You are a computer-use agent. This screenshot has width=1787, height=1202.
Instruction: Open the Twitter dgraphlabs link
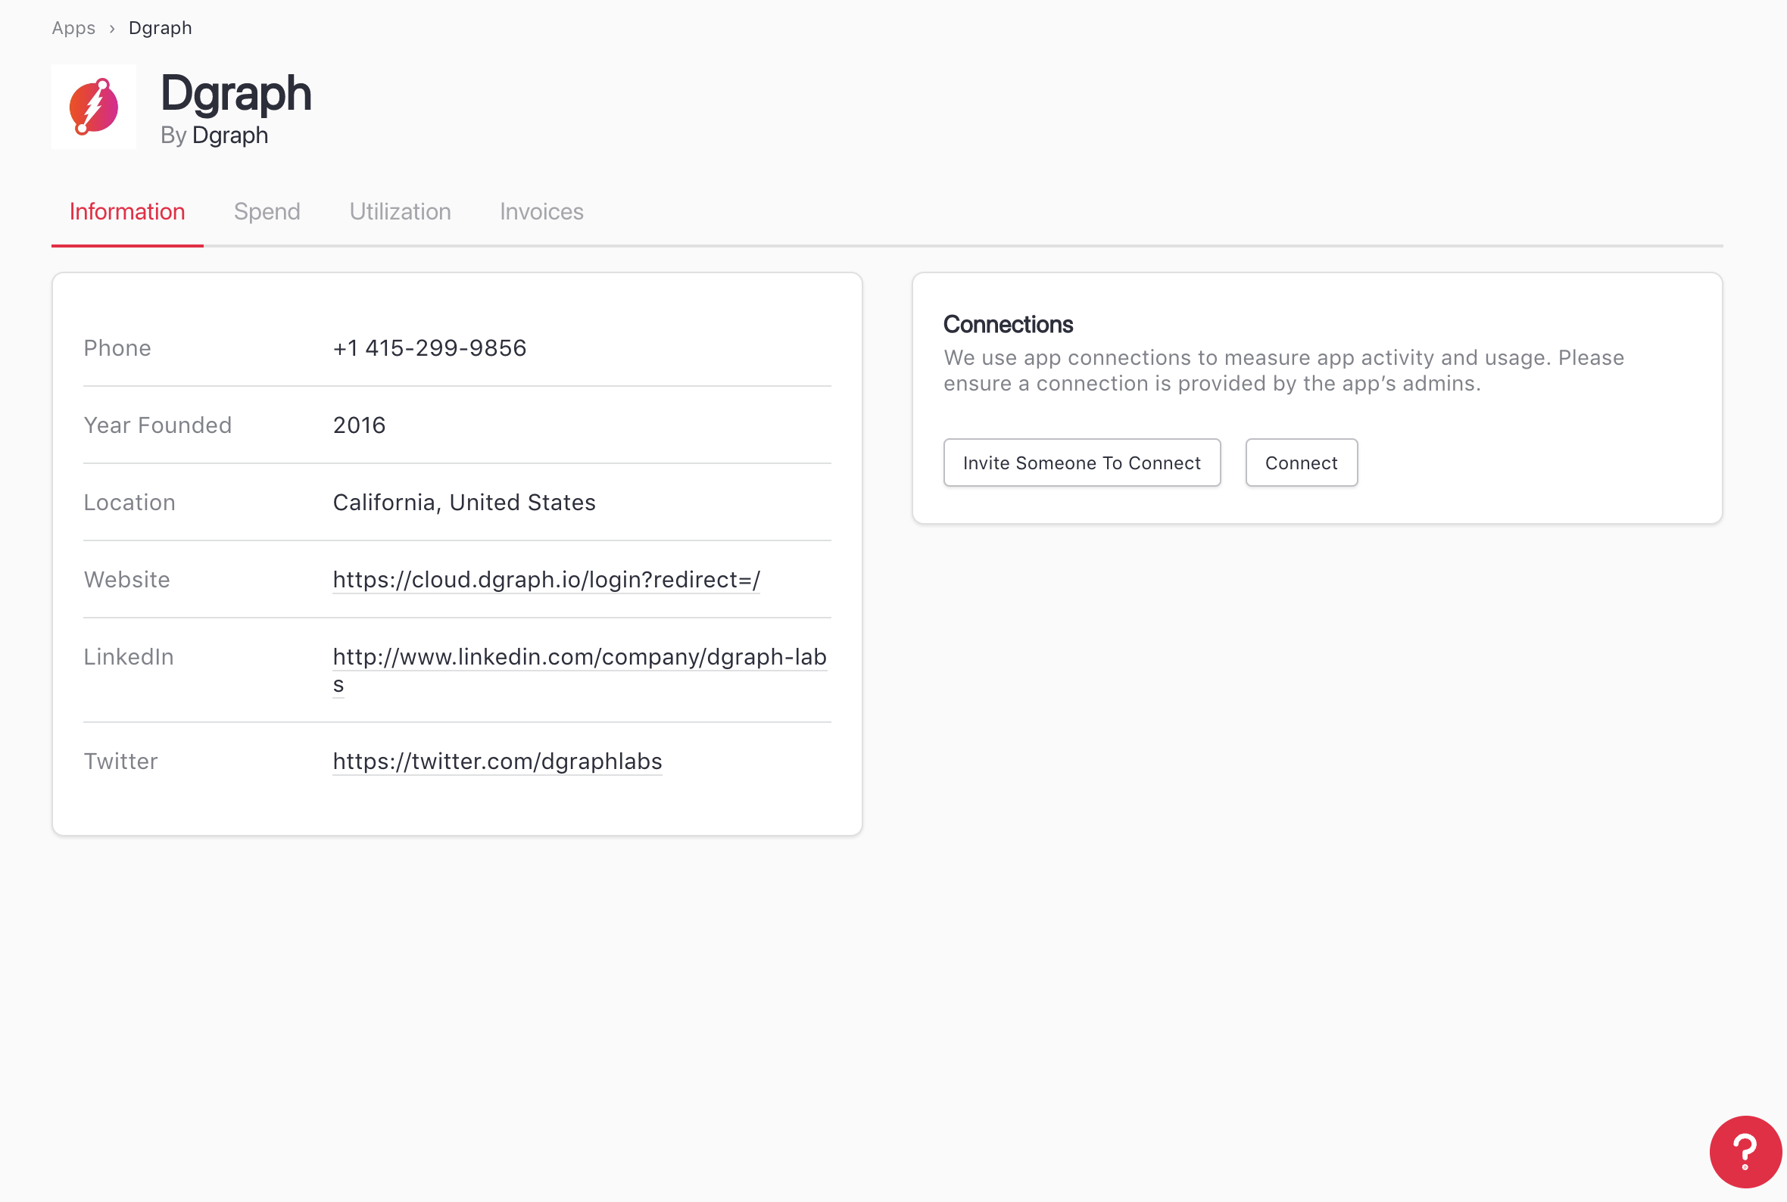tap(497, 761)
